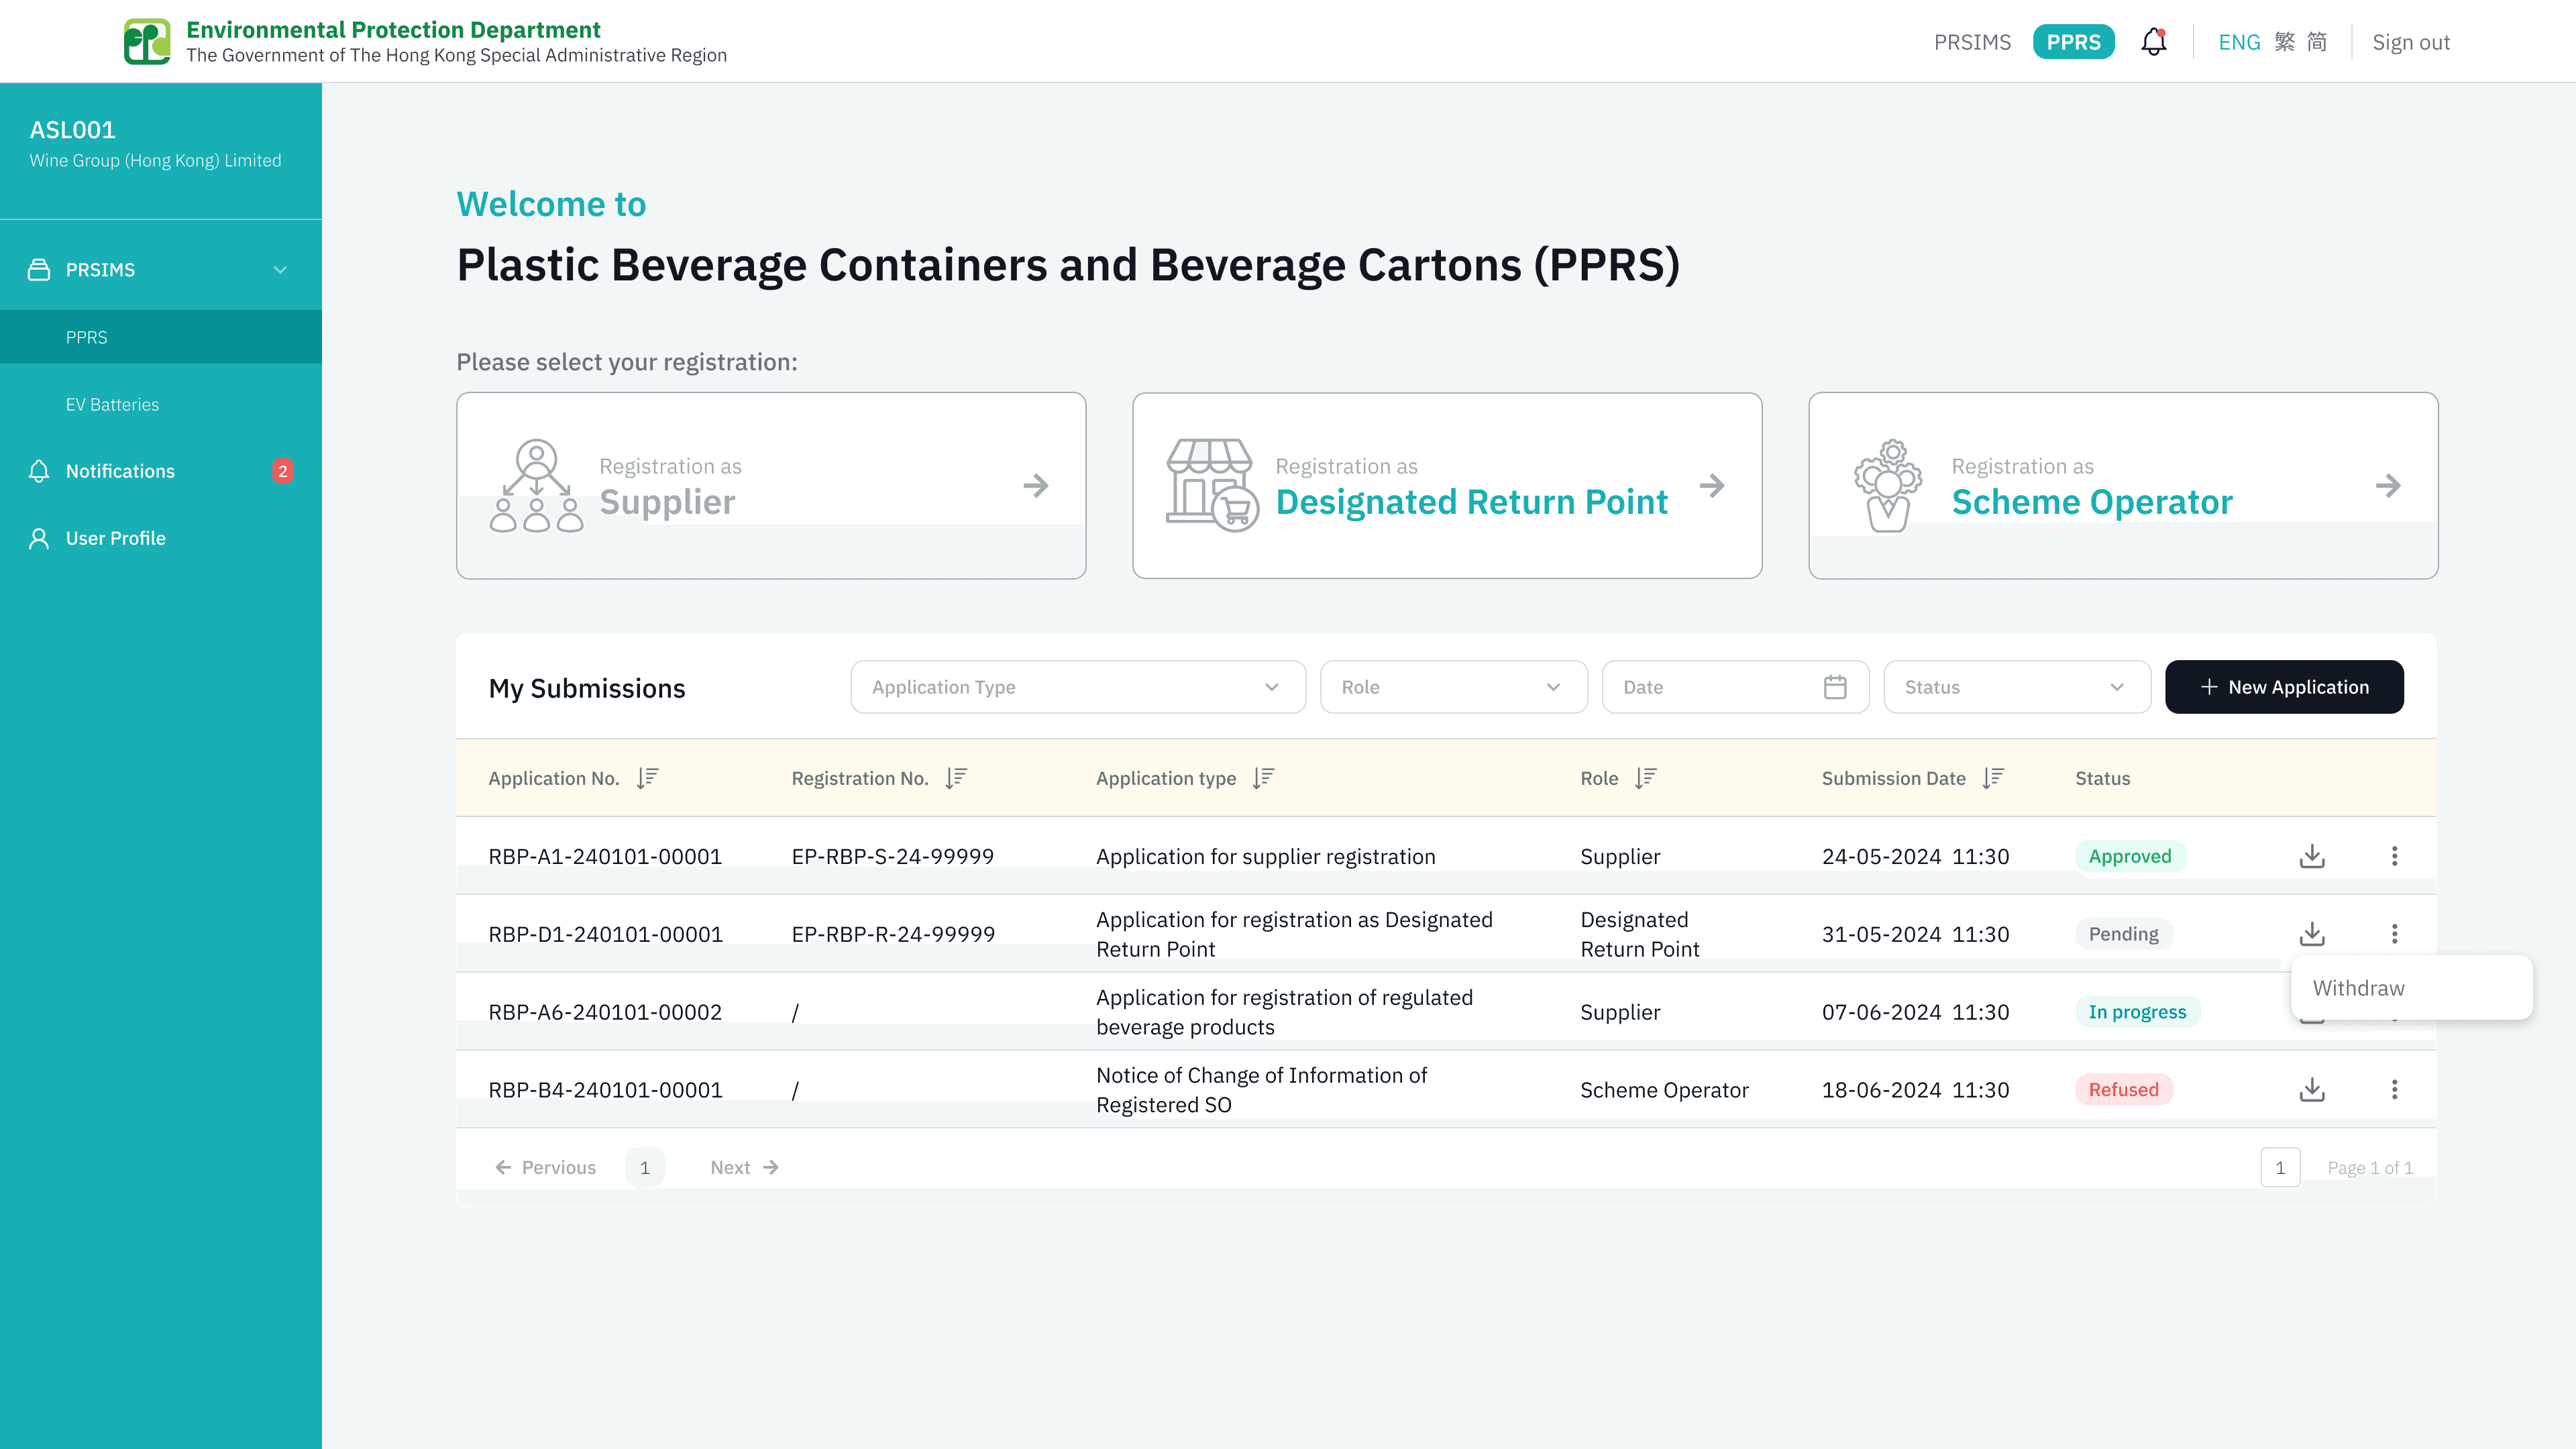Sort by Submission Date column
The image size is (2576, 1449).
pos(1994,778)
